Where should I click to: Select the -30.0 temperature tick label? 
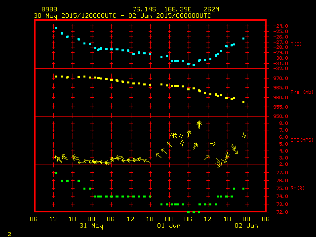pyautogui.click(x=281, y=58)
